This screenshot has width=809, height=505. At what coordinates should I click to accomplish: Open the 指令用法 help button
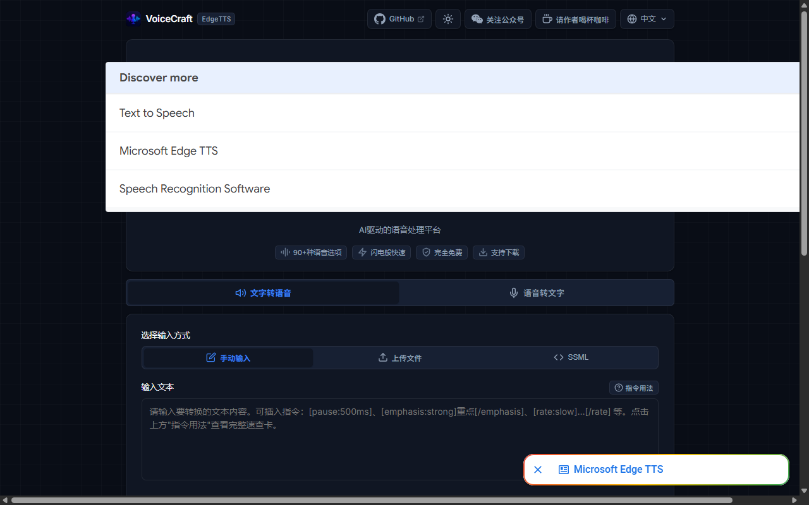[x=634, y=388]
